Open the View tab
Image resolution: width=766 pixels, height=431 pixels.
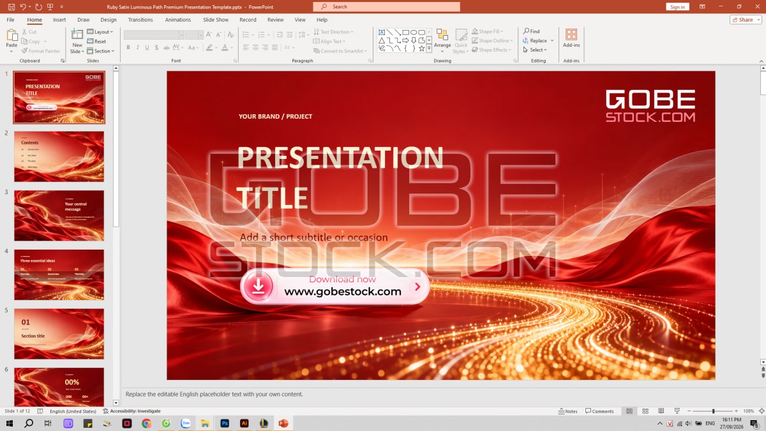[x=300, y=20]
